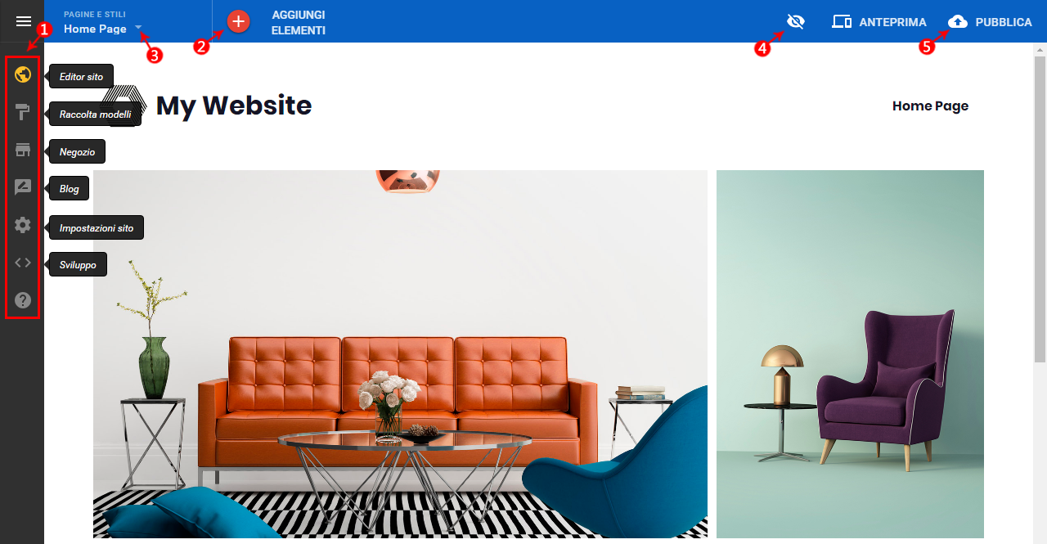Image resolution: width=1047 pixels, height=544 pixels.
Task: Click the My Website title text
Action: (234, 106)
